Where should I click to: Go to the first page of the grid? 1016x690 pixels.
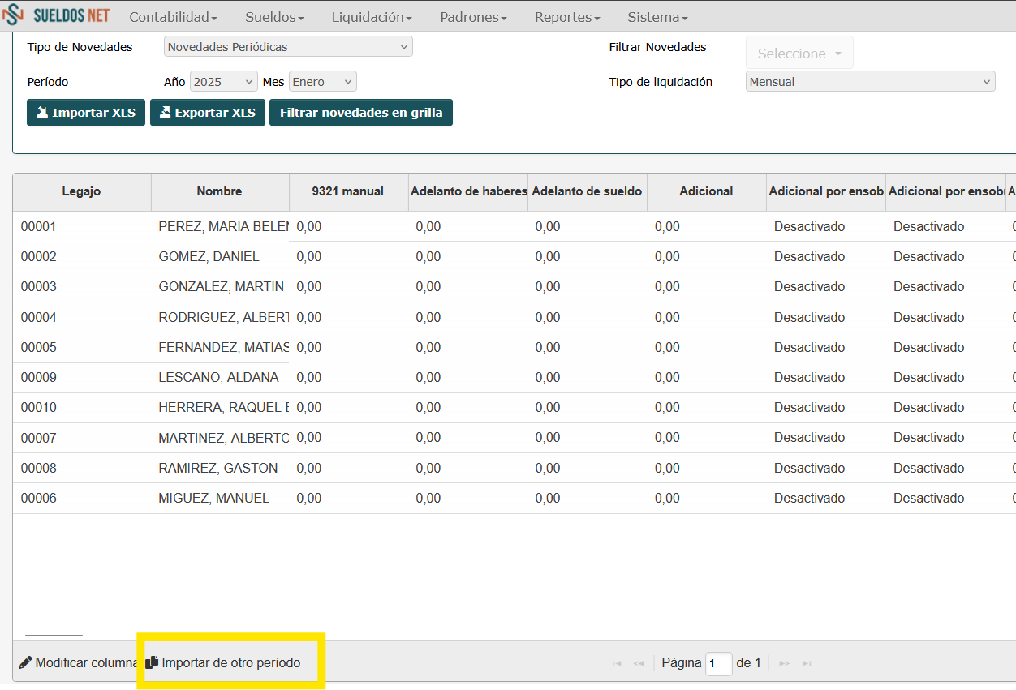(x=617, y=663)
